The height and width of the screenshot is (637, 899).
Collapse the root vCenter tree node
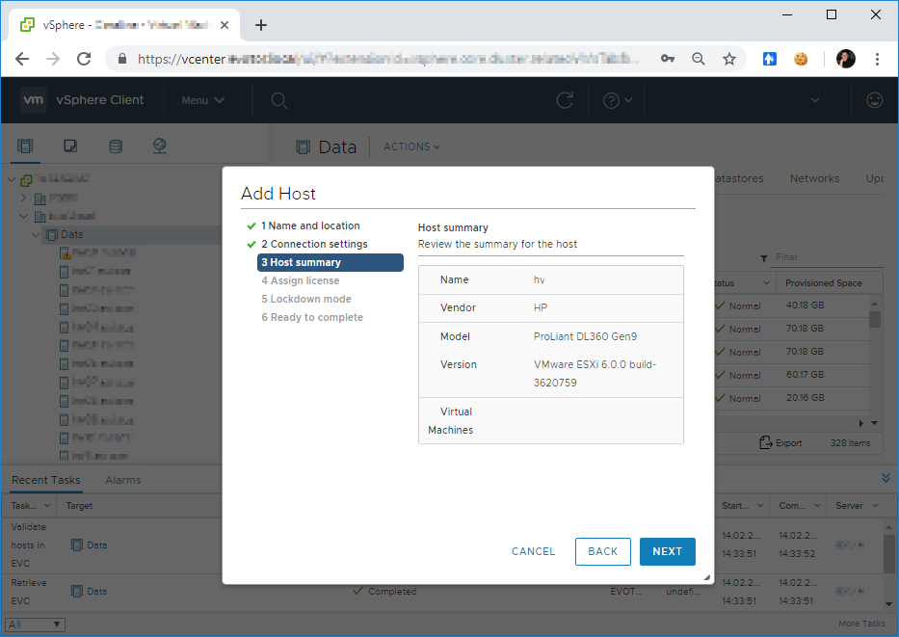(x=12, y=179)
